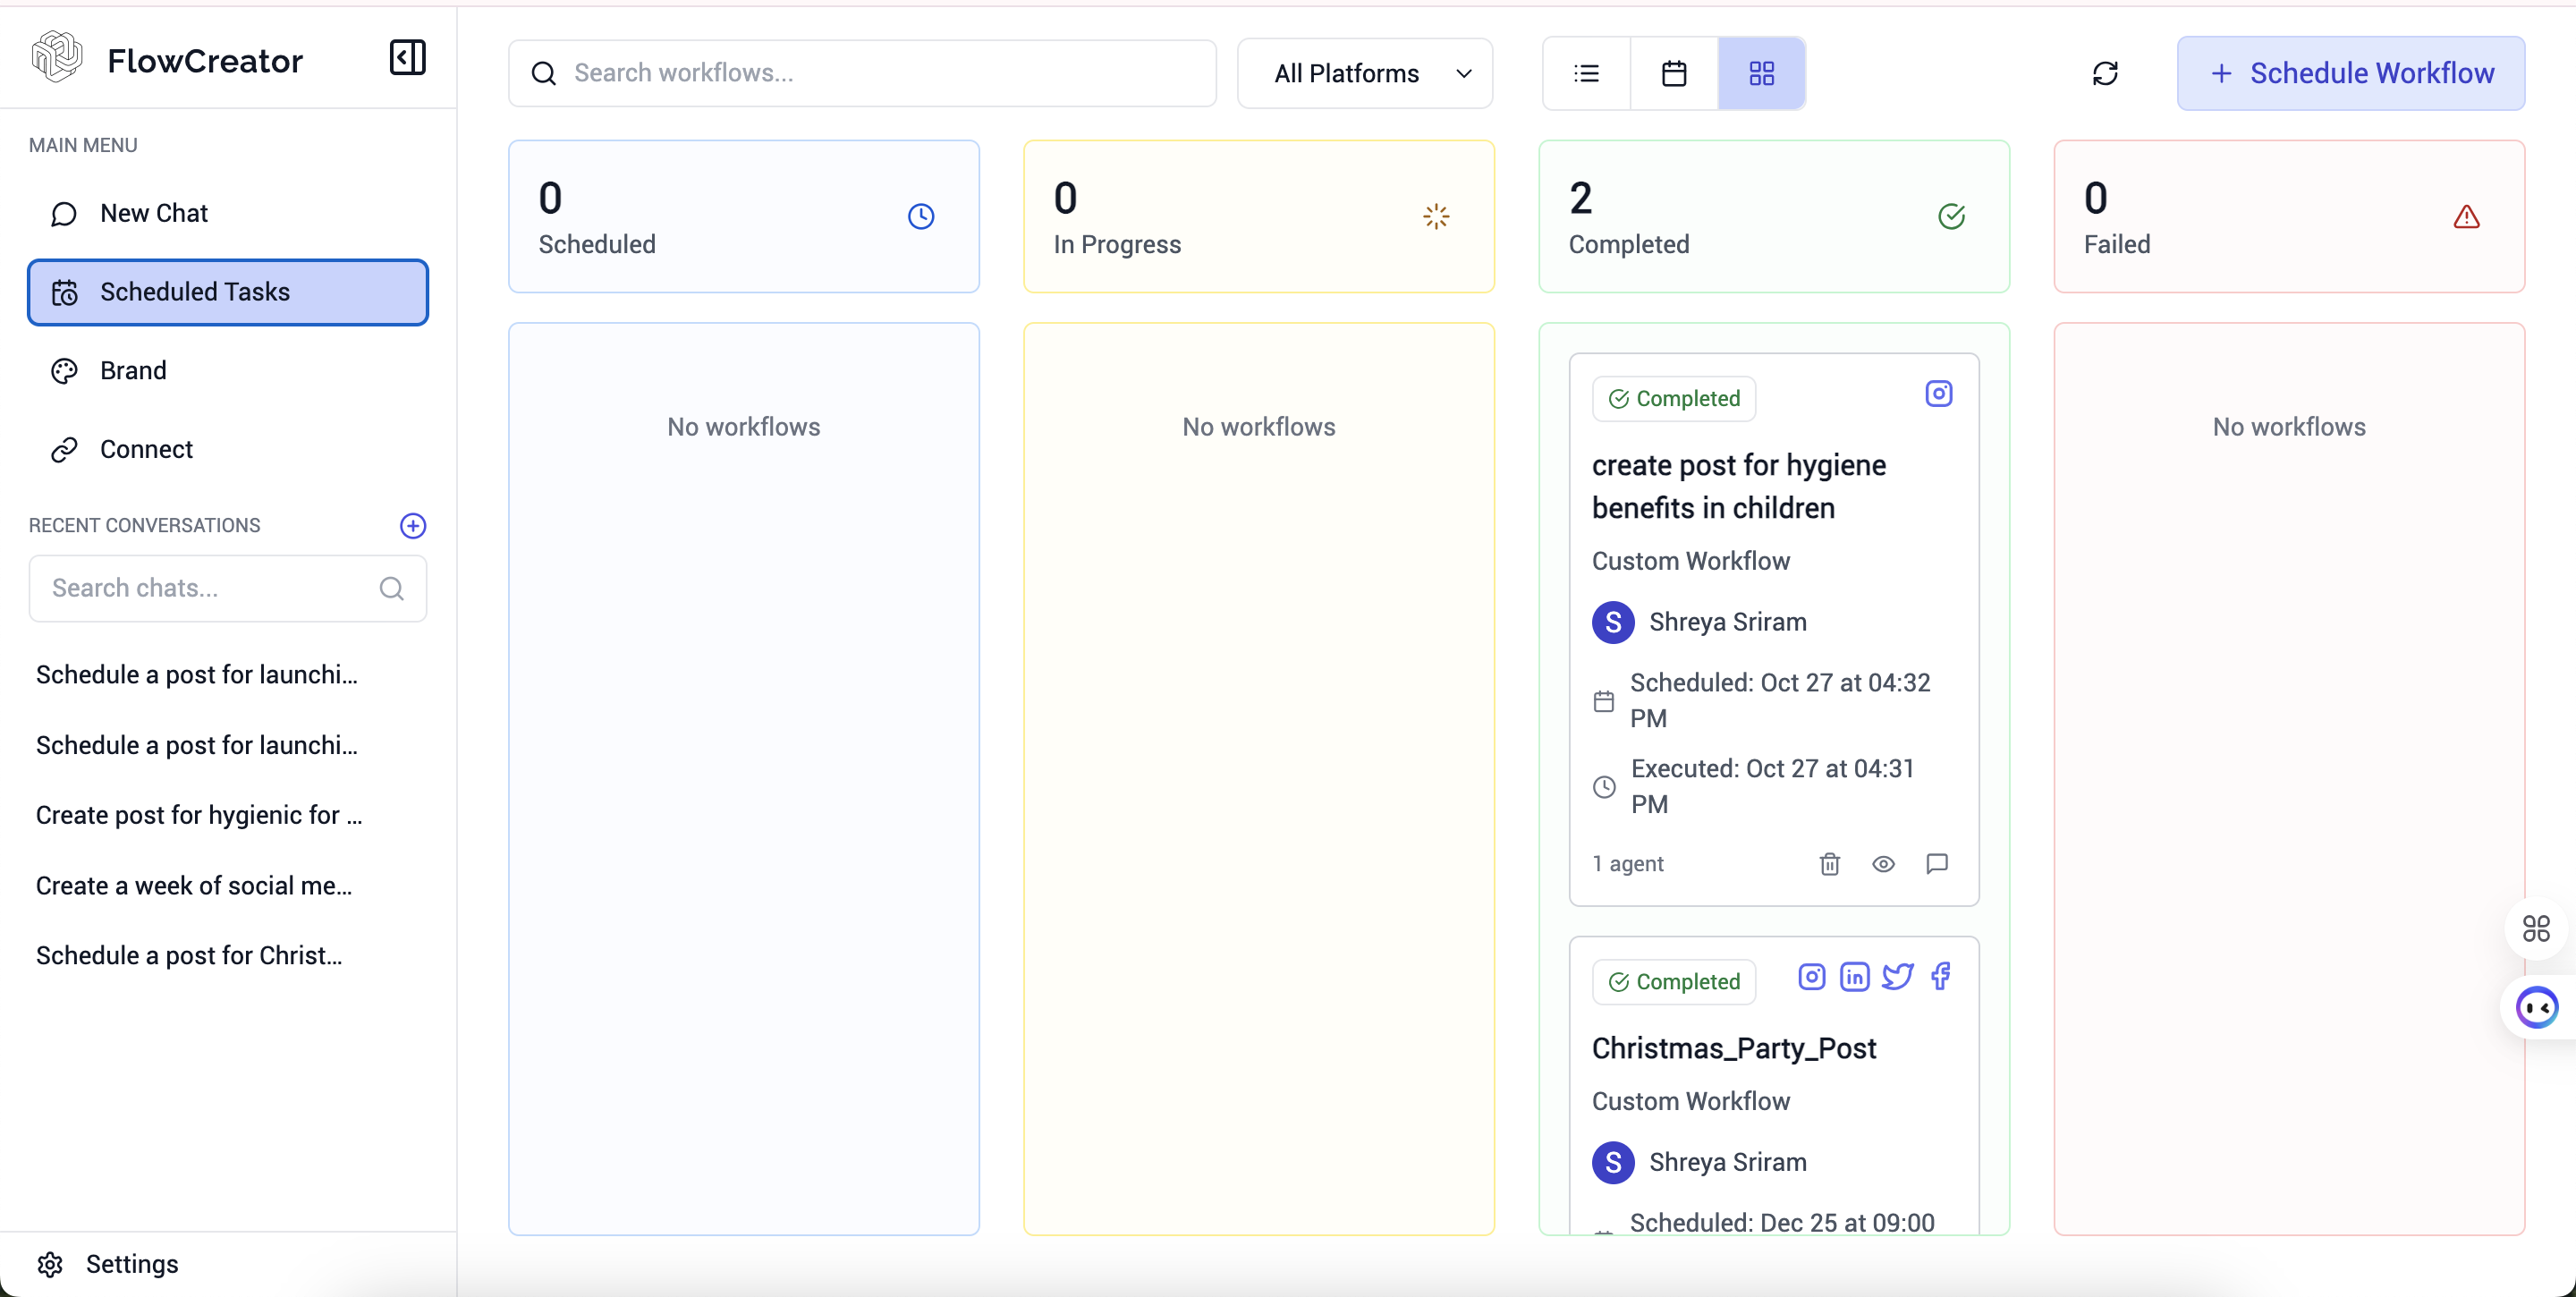Switch to calendar view

tap(1674, 73)
